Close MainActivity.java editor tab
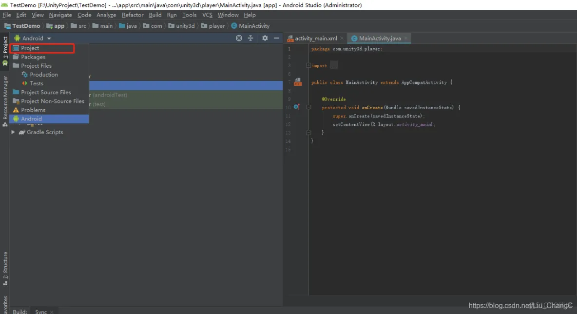 click(x=406, y=39)
